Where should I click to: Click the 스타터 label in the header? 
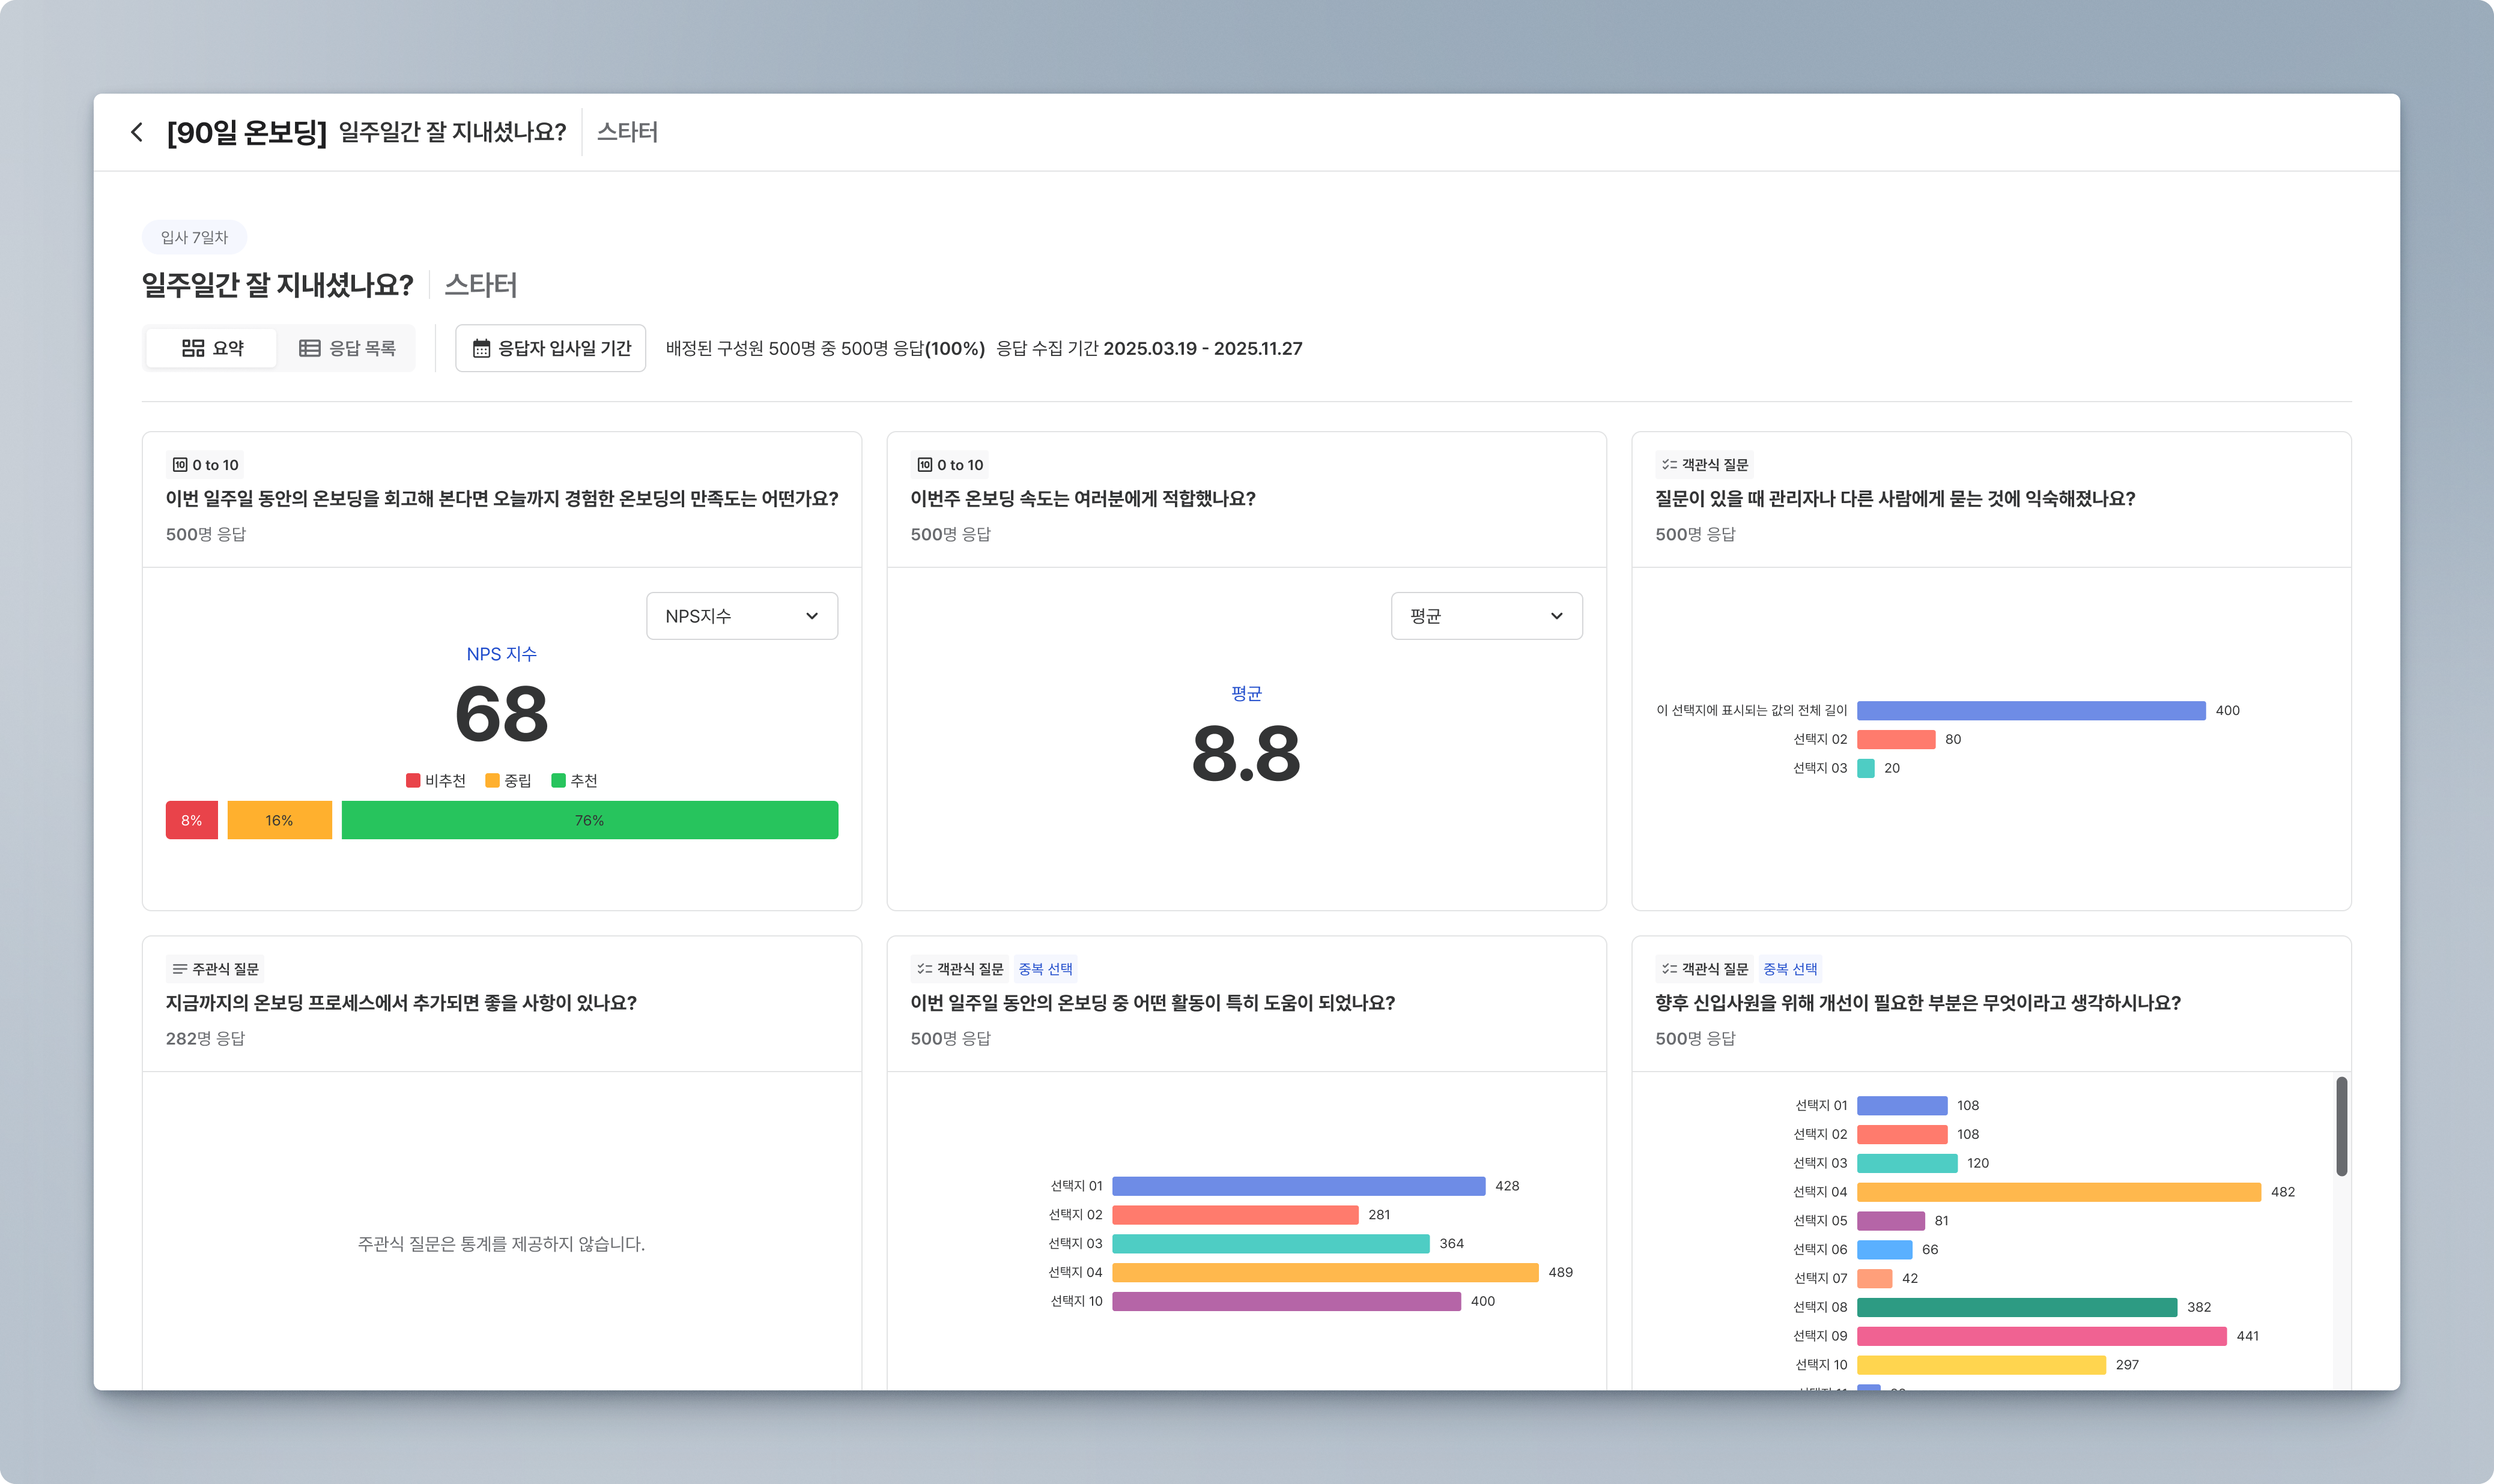click(x=627, y=132)
